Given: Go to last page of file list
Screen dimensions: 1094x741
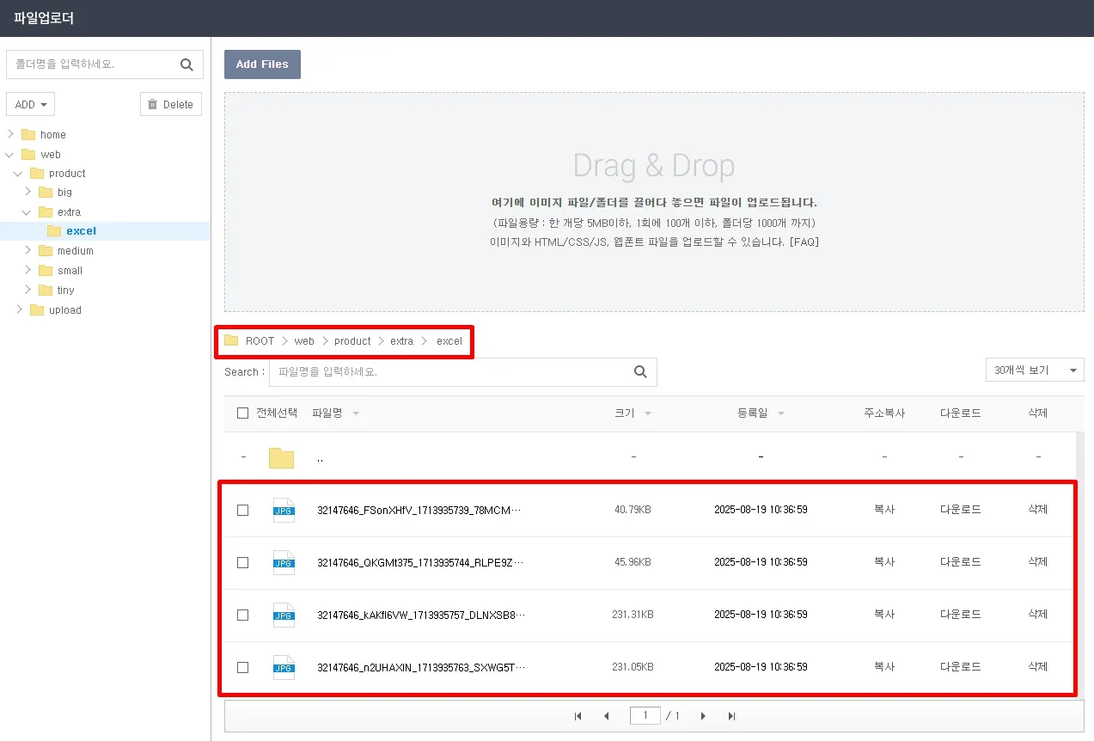Looking at the screenshot, I should pyautogui.click(x=731, y=716).
